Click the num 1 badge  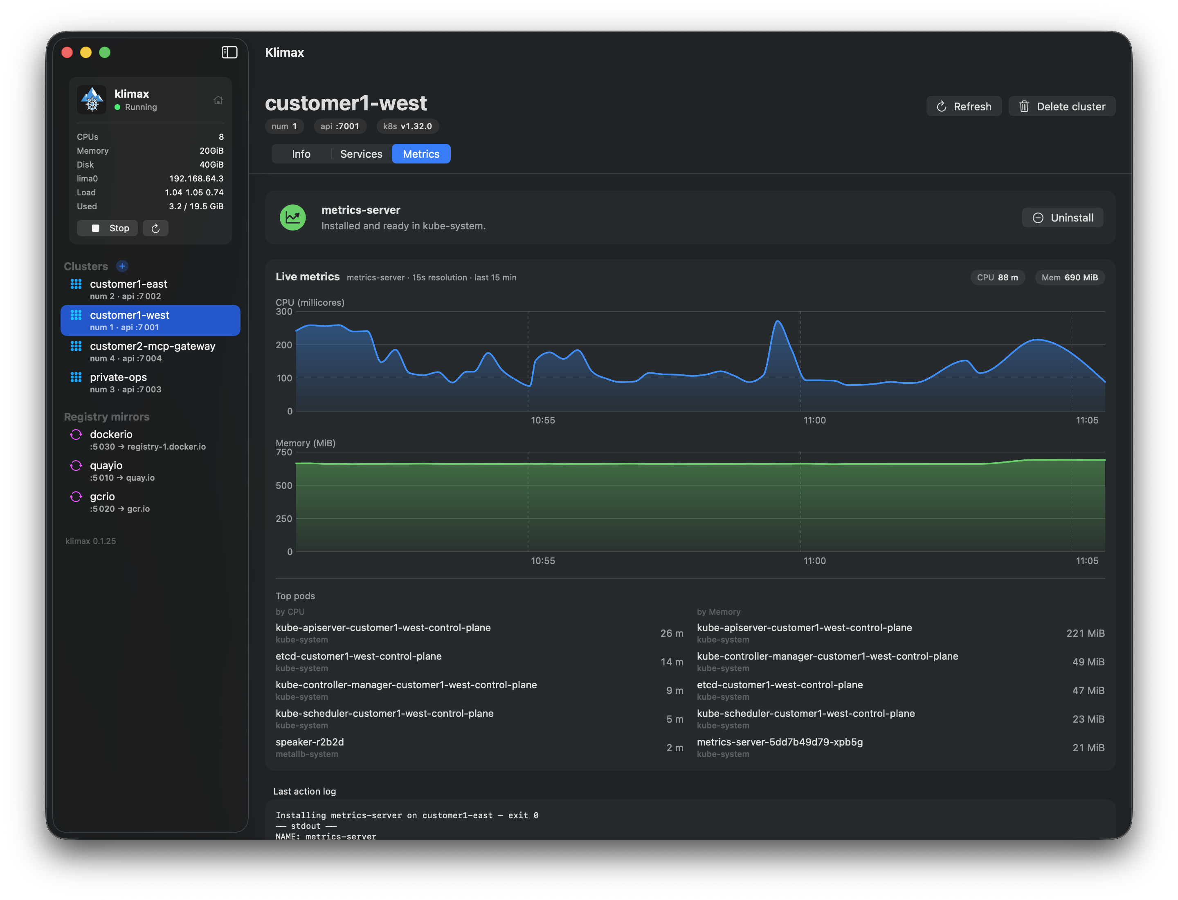pyautogui.click(x=284, y=126)
